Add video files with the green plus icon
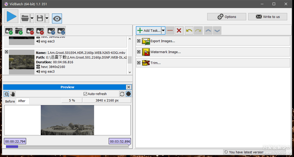 click(9, 31)
